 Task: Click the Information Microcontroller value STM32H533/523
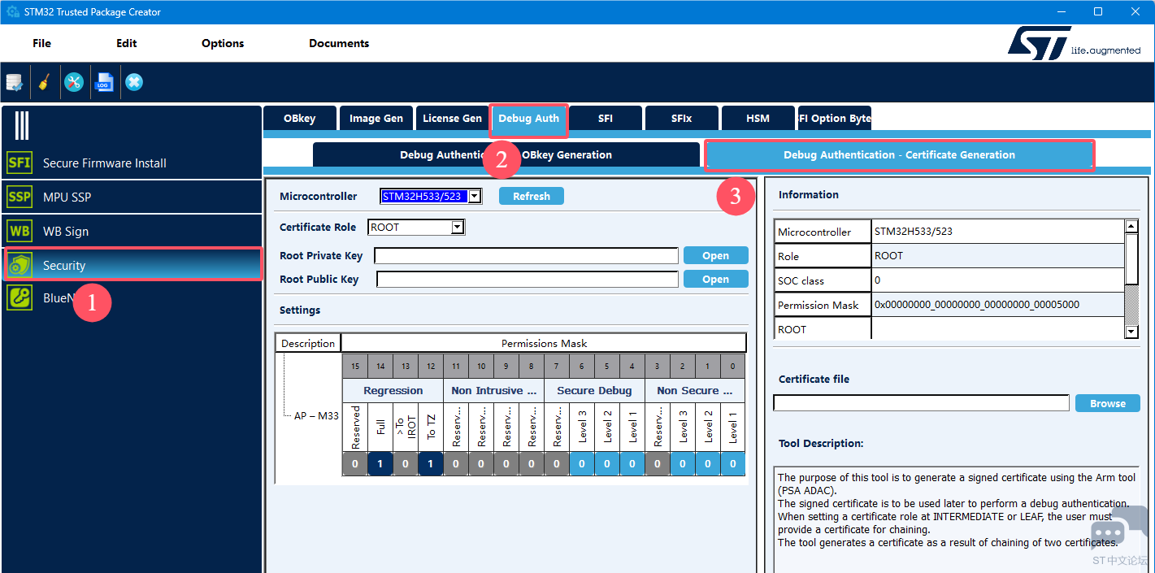[998, 232]
